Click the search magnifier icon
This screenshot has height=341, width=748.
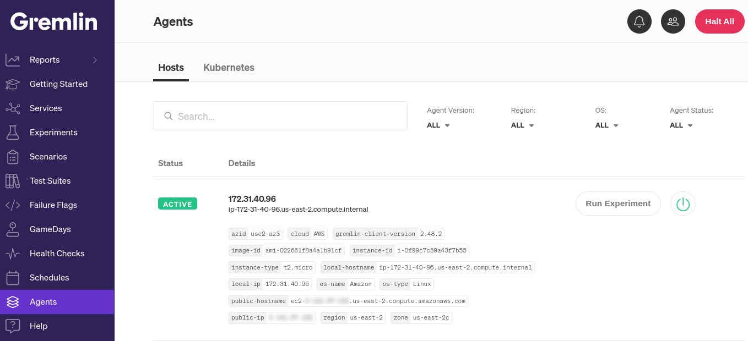pyautogui.click(x=169, y=116)
